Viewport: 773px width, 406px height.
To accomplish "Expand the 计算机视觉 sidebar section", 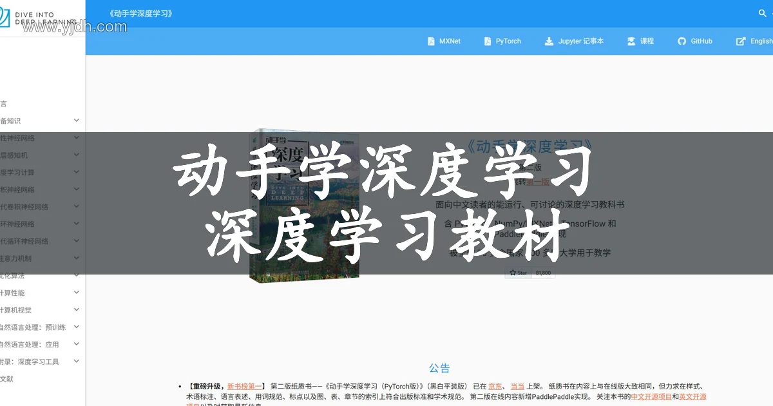I will 77,310.
